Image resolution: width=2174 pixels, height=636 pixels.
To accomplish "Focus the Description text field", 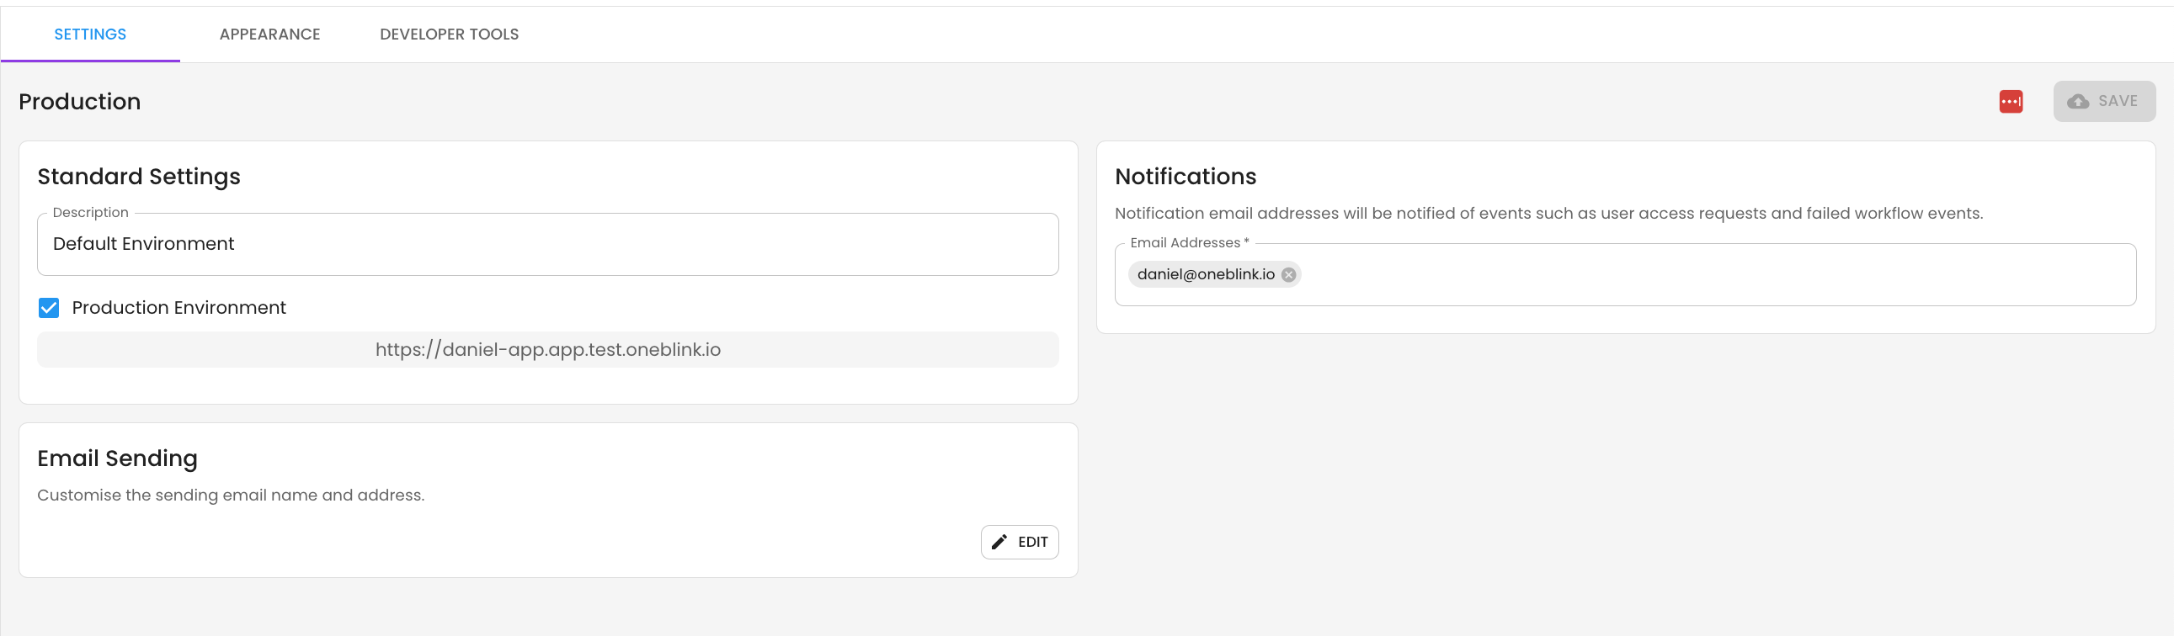I will 547,244.
